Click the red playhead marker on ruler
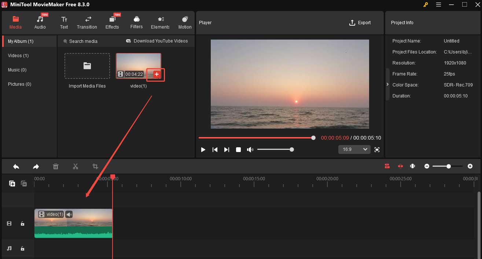The width and height of the screenshot is (482, 259). 113,177
